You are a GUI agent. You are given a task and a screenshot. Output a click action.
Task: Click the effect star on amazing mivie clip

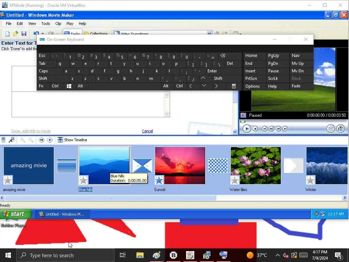pos(8,180)
